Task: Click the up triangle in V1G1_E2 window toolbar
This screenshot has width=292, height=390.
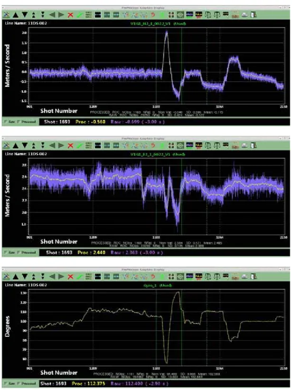Action: 15,146
